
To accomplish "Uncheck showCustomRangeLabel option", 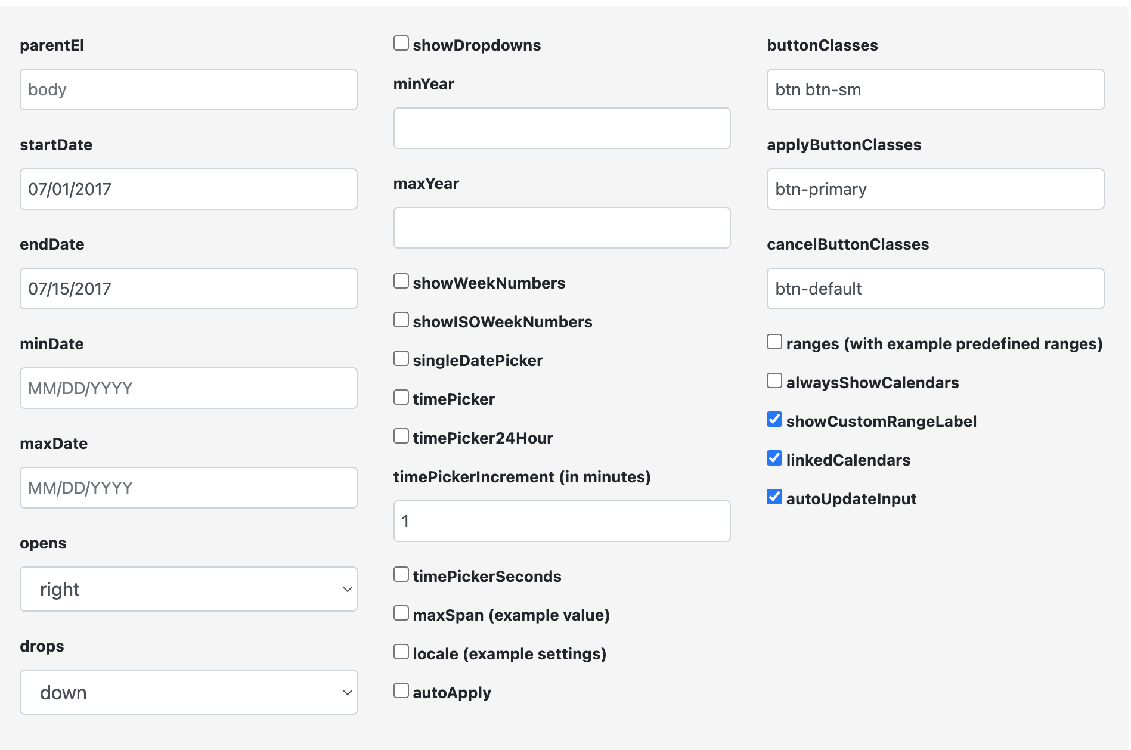I will [x=774, y=420].
